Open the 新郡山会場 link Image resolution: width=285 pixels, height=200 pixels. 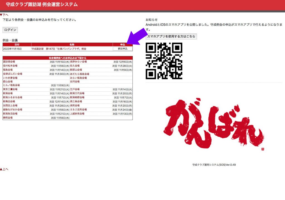(76, 70)
